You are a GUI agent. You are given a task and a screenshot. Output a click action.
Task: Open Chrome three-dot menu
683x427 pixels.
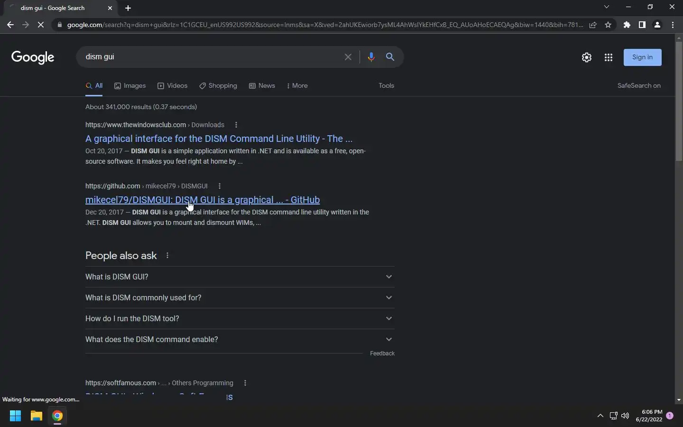point(673,25)
